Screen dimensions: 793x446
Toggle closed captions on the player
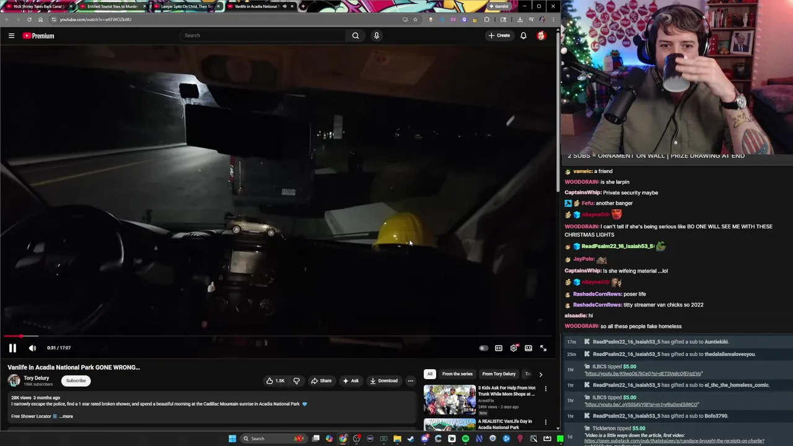click(499, 348)
